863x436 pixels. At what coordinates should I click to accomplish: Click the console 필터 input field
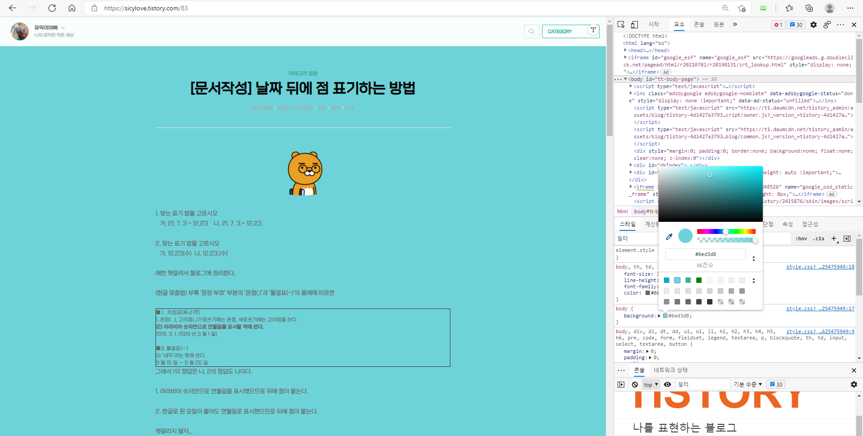coord(703,384)
